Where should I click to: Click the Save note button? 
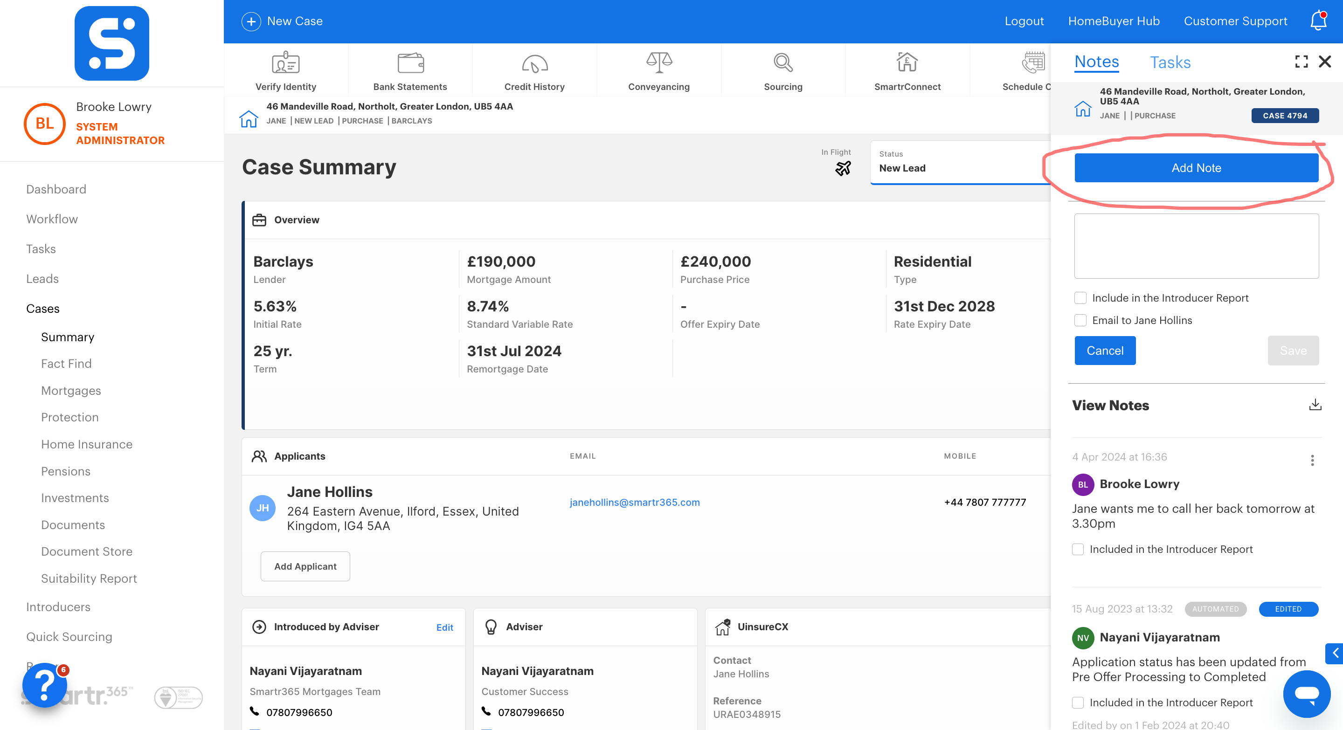click(x=1293, y=351)
